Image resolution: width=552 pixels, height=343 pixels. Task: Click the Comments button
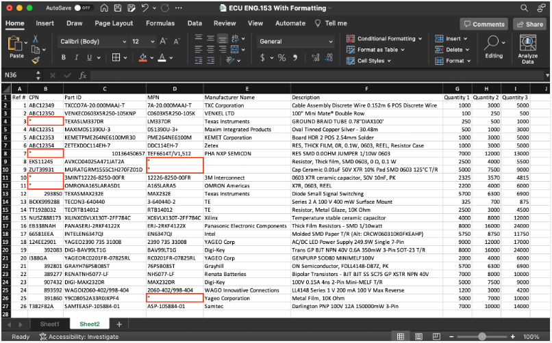point(484,24)
